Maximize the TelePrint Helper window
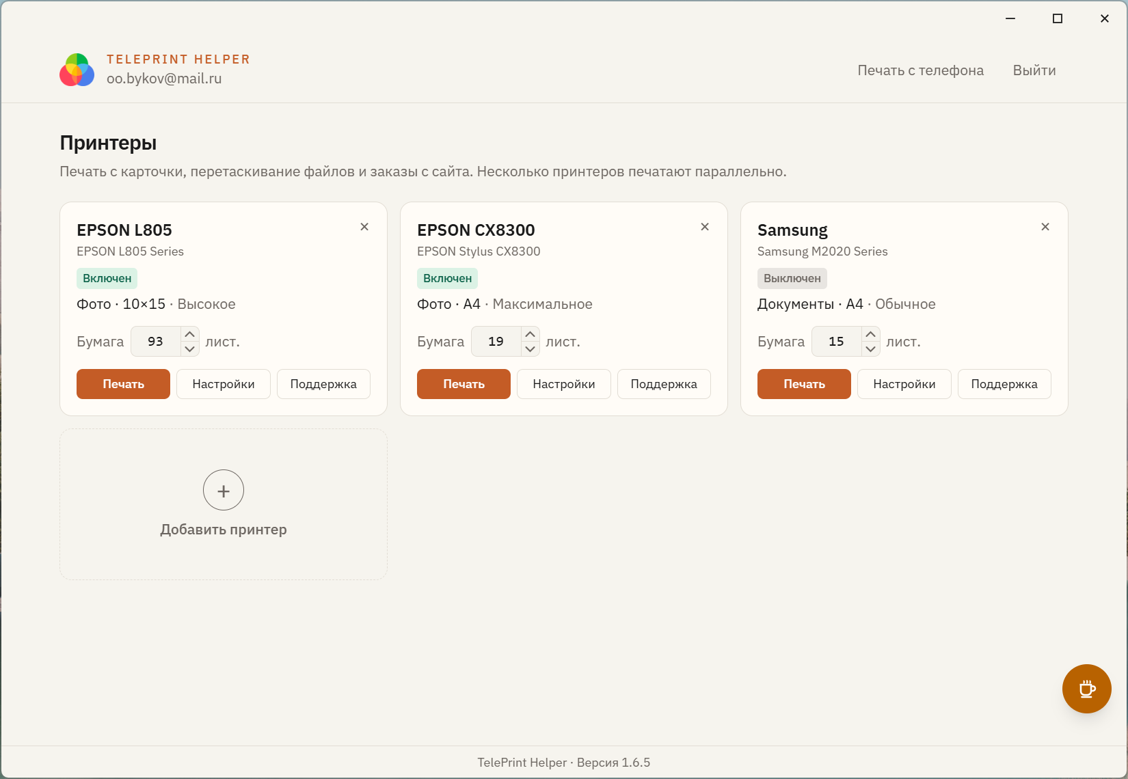This screenshot has width=1128, height=779. click(1058, 18)
